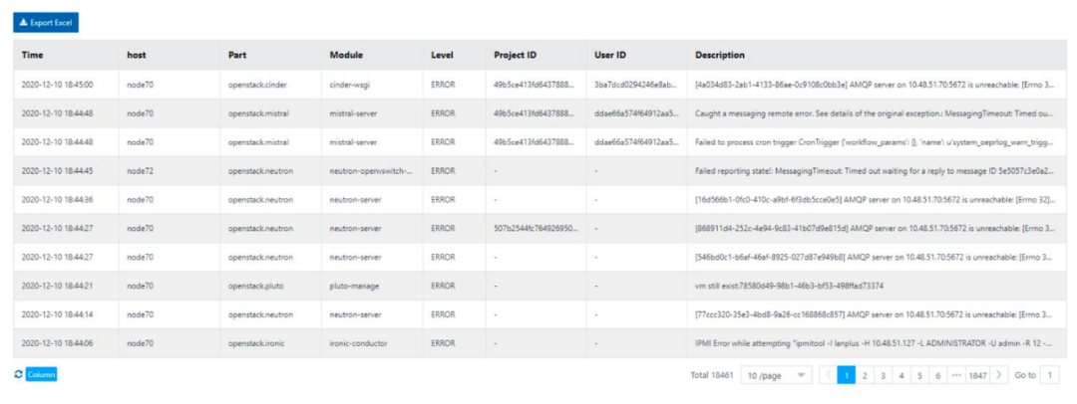Screen dimensions: 1077x404
Task: Jump to last page 1847
Action: (x=977, y=375)
